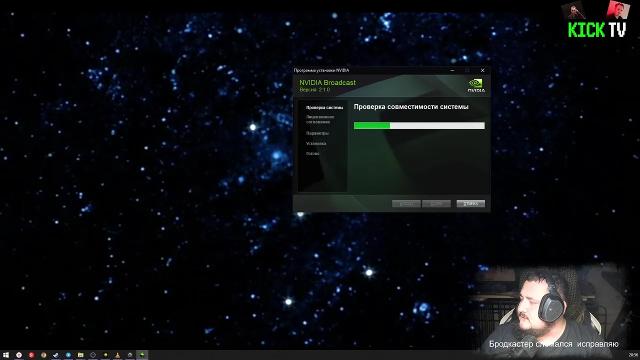Select the Установка step
640x360 pixels.
(316, 143)
